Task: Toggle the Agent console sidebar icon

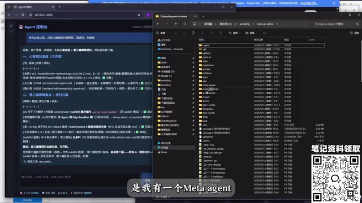Action: point(11,25)
